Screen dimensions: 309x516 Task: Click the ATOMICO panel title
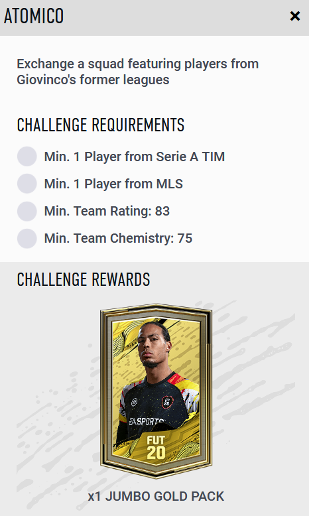tap(34, 16)
